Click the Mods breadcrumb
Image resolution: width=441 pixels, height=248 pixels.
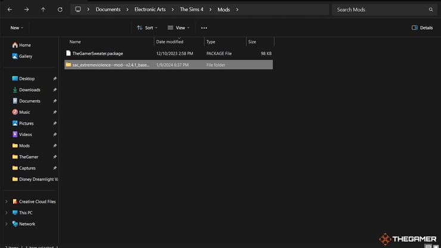click(x=223, y=10)
